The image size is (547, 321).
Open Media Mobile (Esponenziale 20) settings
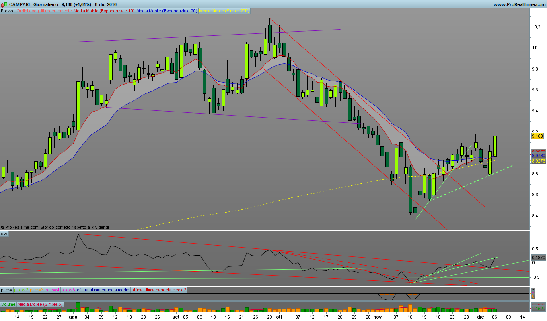(167, 11)
